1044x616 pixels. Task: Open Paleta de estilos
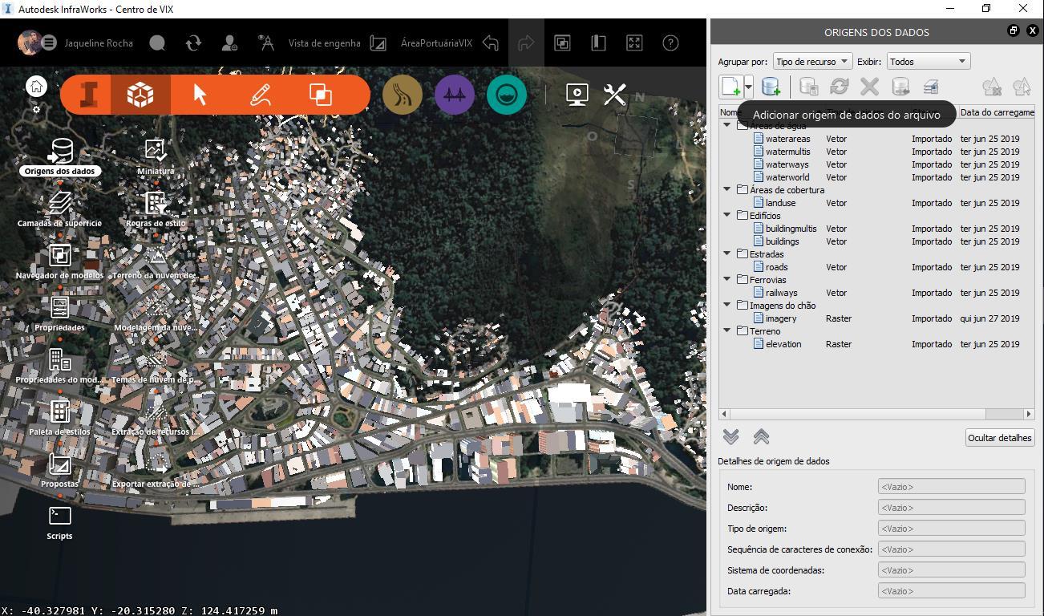tap(60, 411)
